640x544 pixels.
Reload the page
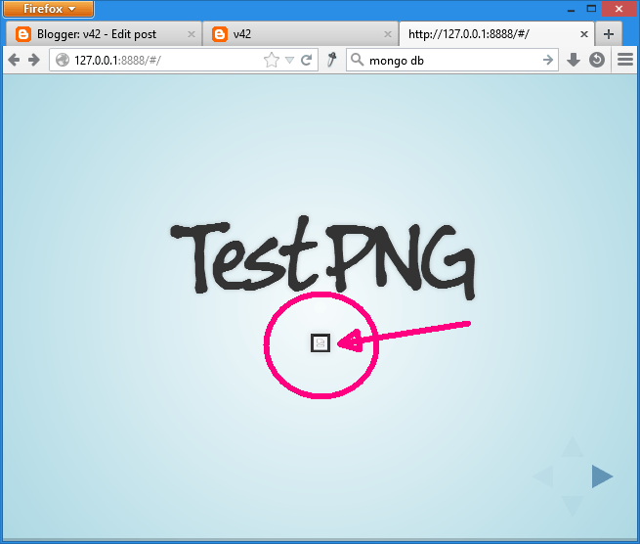[307, 61]
